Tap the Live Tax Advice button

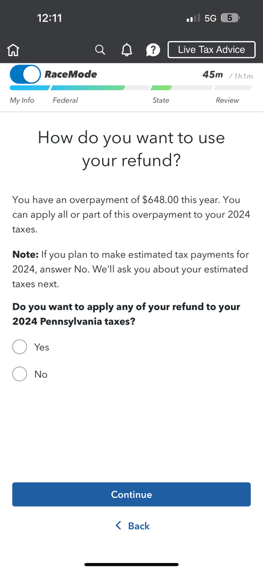[212, 50]
